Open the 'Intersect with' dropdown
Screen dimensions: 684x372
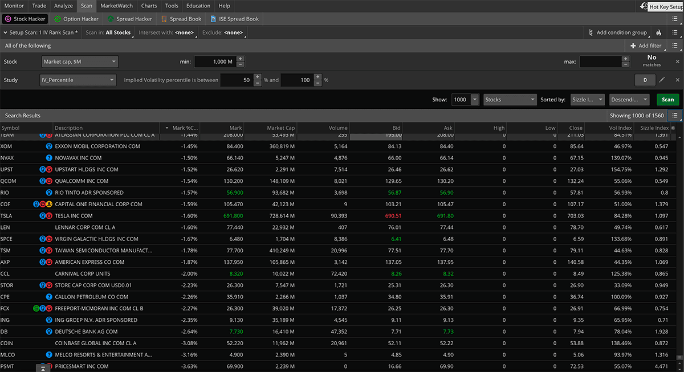(168, 32)
